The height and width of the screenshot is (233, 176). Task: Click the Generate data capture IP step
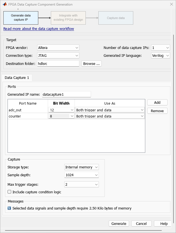[x=21, y=18]
